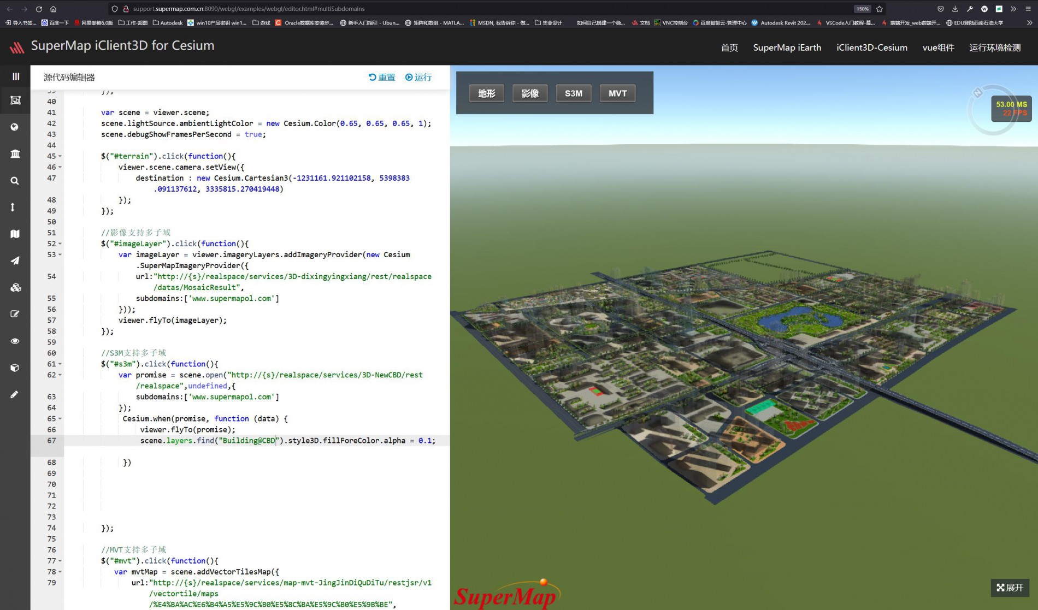Open the tracking protection shield icon
1038x610 pixels.
pos(114,9)
